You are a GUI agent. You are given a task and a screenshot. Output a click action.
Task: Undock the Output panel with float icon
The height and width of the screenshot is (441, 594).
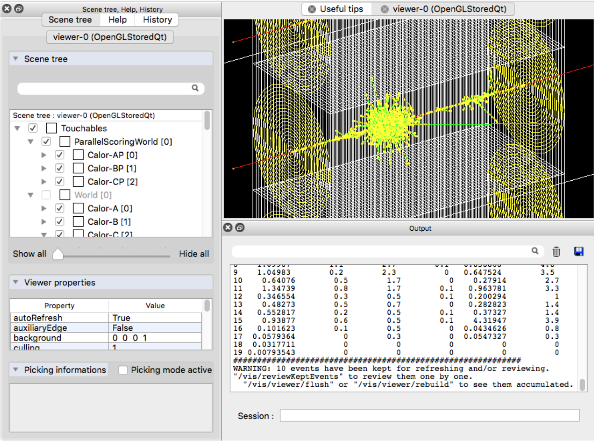coord(240,228)
